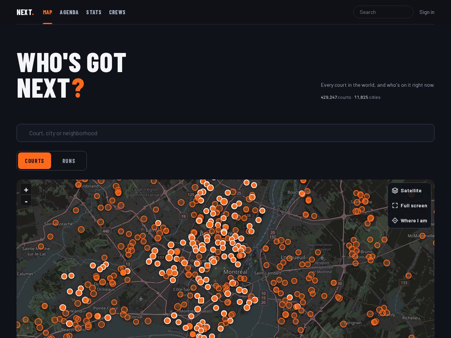Click the route 117 shield
This screenshot has width=451, height=338.
(161, 258)
